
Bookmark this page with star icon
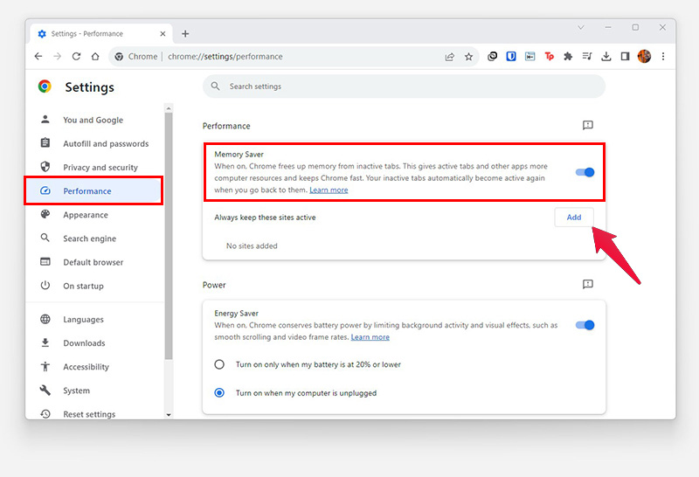[468, 57]
